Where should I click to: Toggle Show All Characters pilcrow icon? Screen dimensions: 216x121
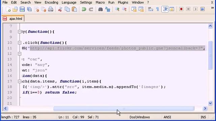pyautogui.click(x=158, y=9)
